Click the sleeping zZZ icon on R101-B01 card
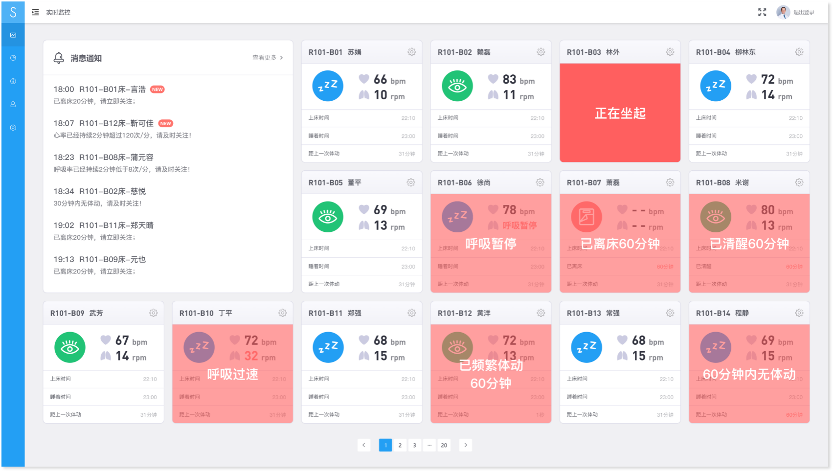 (327, 86)
